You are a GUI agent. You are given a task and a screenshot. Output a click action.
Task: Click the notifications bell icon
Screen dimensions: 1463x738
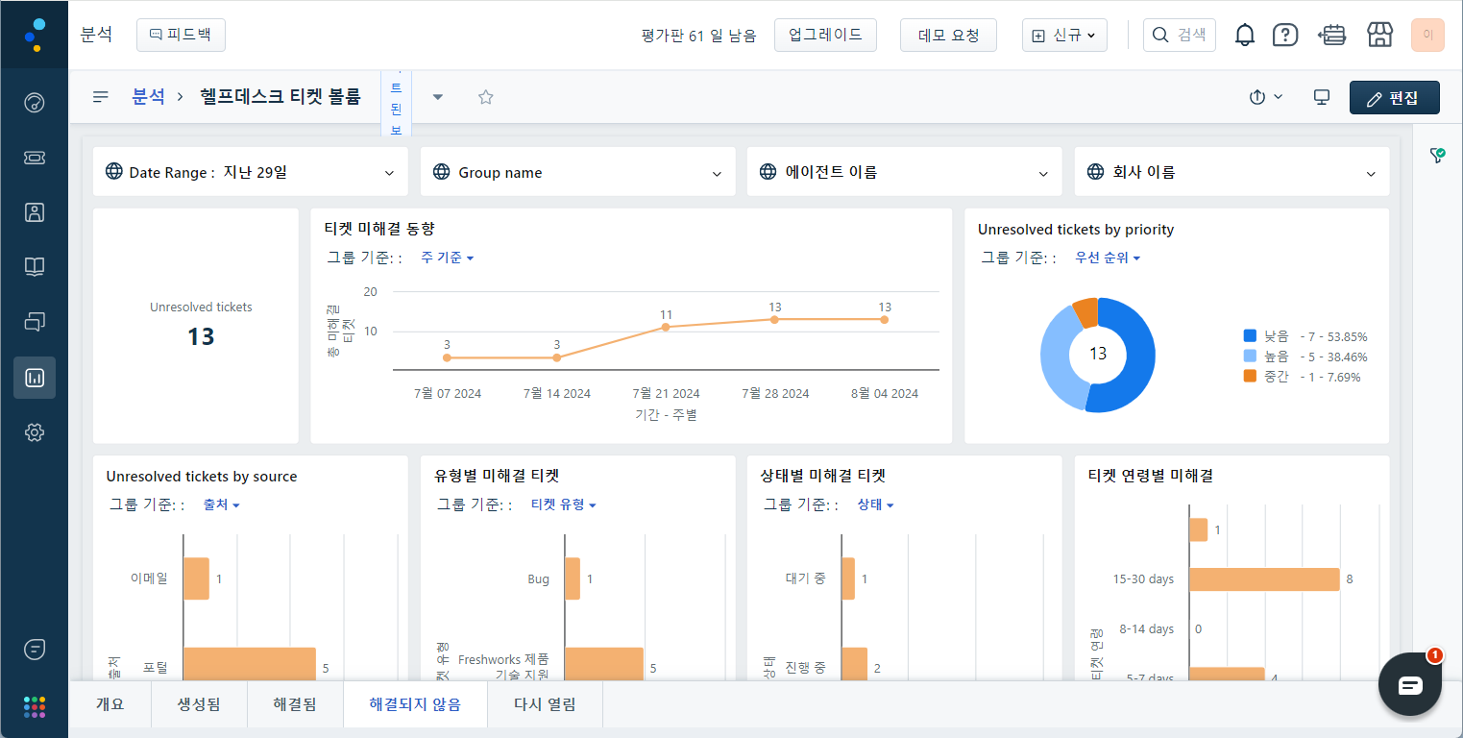1245,36
